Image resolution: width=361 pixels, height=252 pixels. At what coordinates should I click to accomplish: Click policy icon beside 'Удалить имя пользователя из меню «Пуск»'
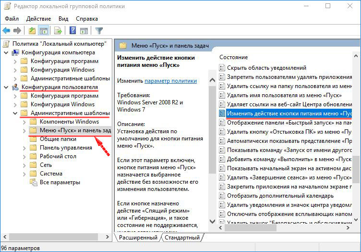coord(222,95)
